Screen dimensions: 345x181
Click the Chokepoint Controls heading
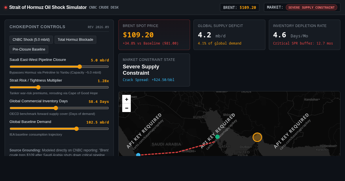point(37,27)
